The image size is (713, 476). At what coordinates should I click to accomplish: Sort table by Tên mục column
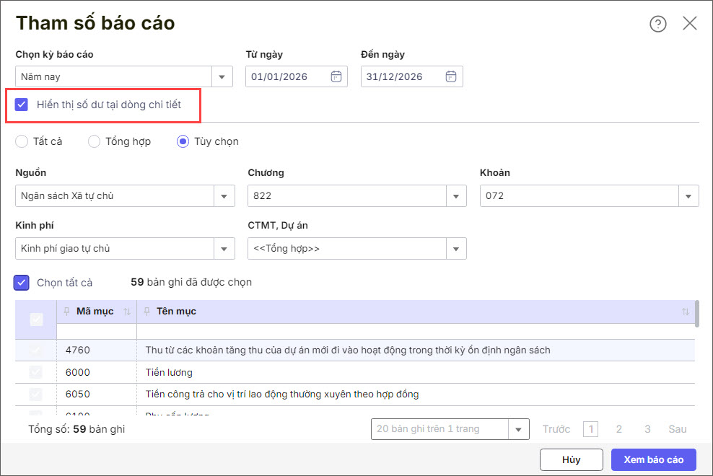[685, 312]
